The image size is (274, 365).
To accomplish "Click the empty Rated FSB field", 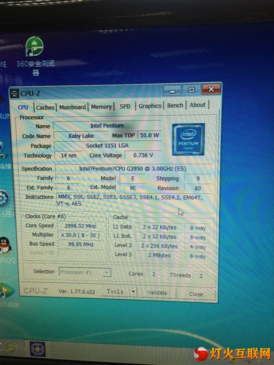I will (81, 253).
